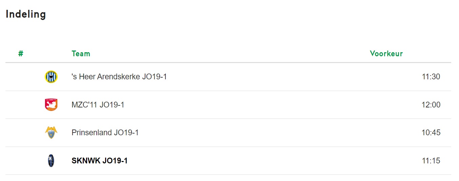Select the empty rank cell for MZC'11
This screenshot has height=181, width=459.
coord(21,105)
